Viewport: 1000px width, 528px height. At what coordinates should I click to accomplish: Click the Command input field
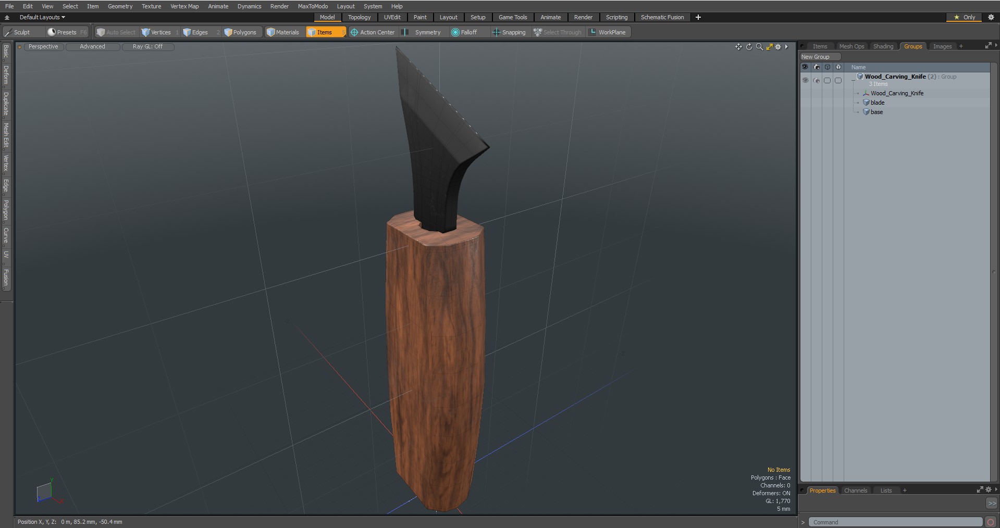pyautogui.click(x=895, y=522)
